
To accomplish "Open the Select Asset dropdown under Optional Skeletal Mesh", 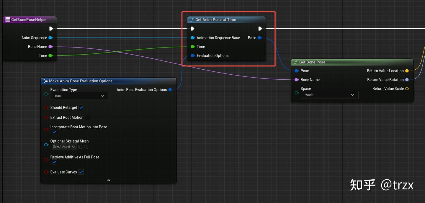I will coord(64,147).
